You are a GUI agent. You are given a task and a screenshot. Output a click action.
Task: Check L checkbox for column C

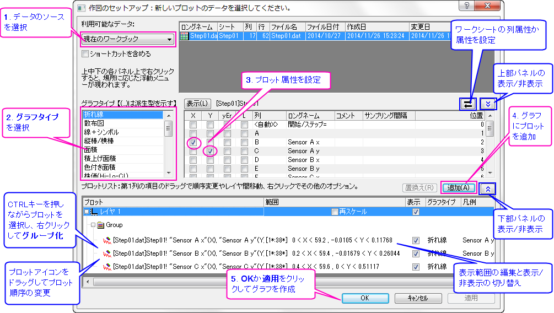244,151
